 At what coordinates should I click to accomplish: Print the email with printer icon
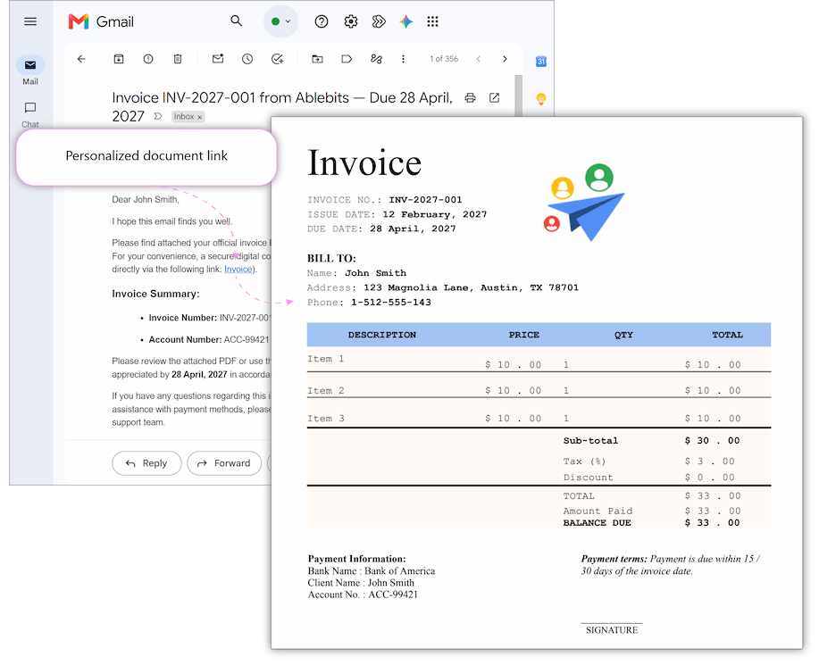pyautogui.click(x=470, y=97)
